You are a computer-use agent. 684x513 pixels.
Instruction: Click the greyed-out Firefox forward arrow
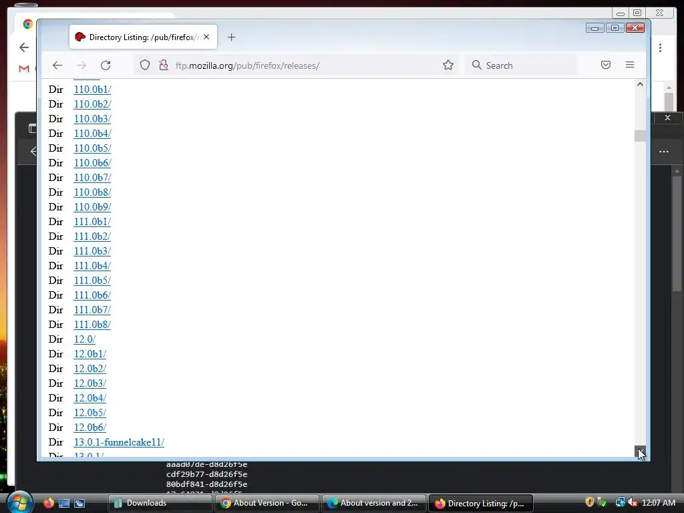coord(81,65)
